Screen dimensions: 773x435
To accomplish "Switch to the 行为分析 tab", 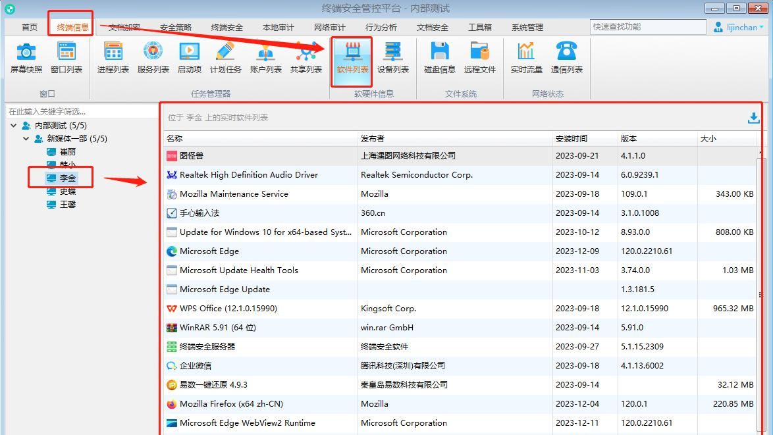I will (x=381, y=28).
